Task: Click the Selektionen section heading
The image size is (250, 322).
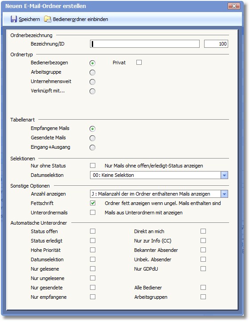Action: point(23,159)
